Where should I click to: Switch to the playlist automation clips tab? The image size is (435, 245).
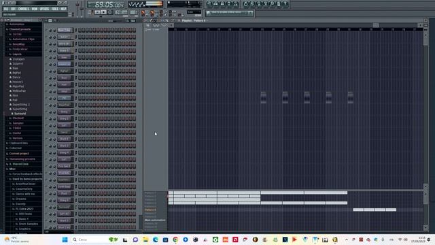click(x=164, y=25)
